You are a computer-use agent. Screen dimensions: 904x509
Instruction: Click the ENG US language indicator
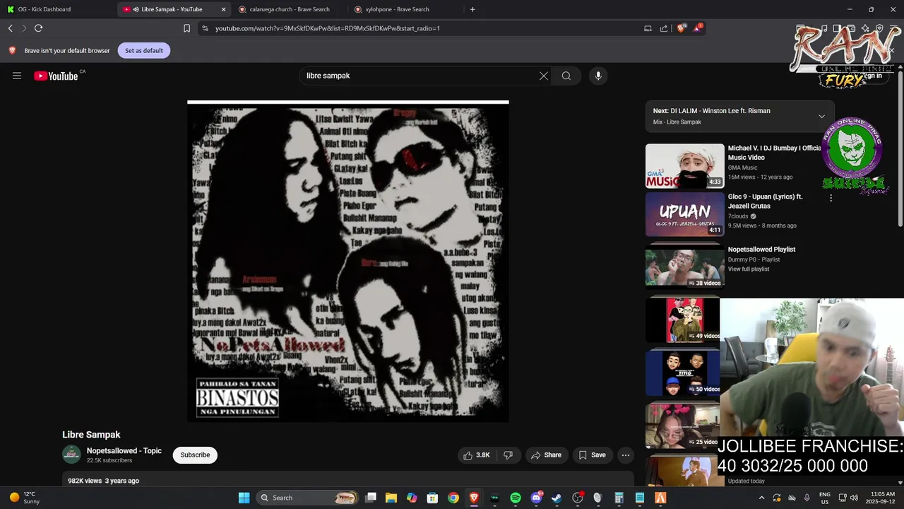[824, 498]
